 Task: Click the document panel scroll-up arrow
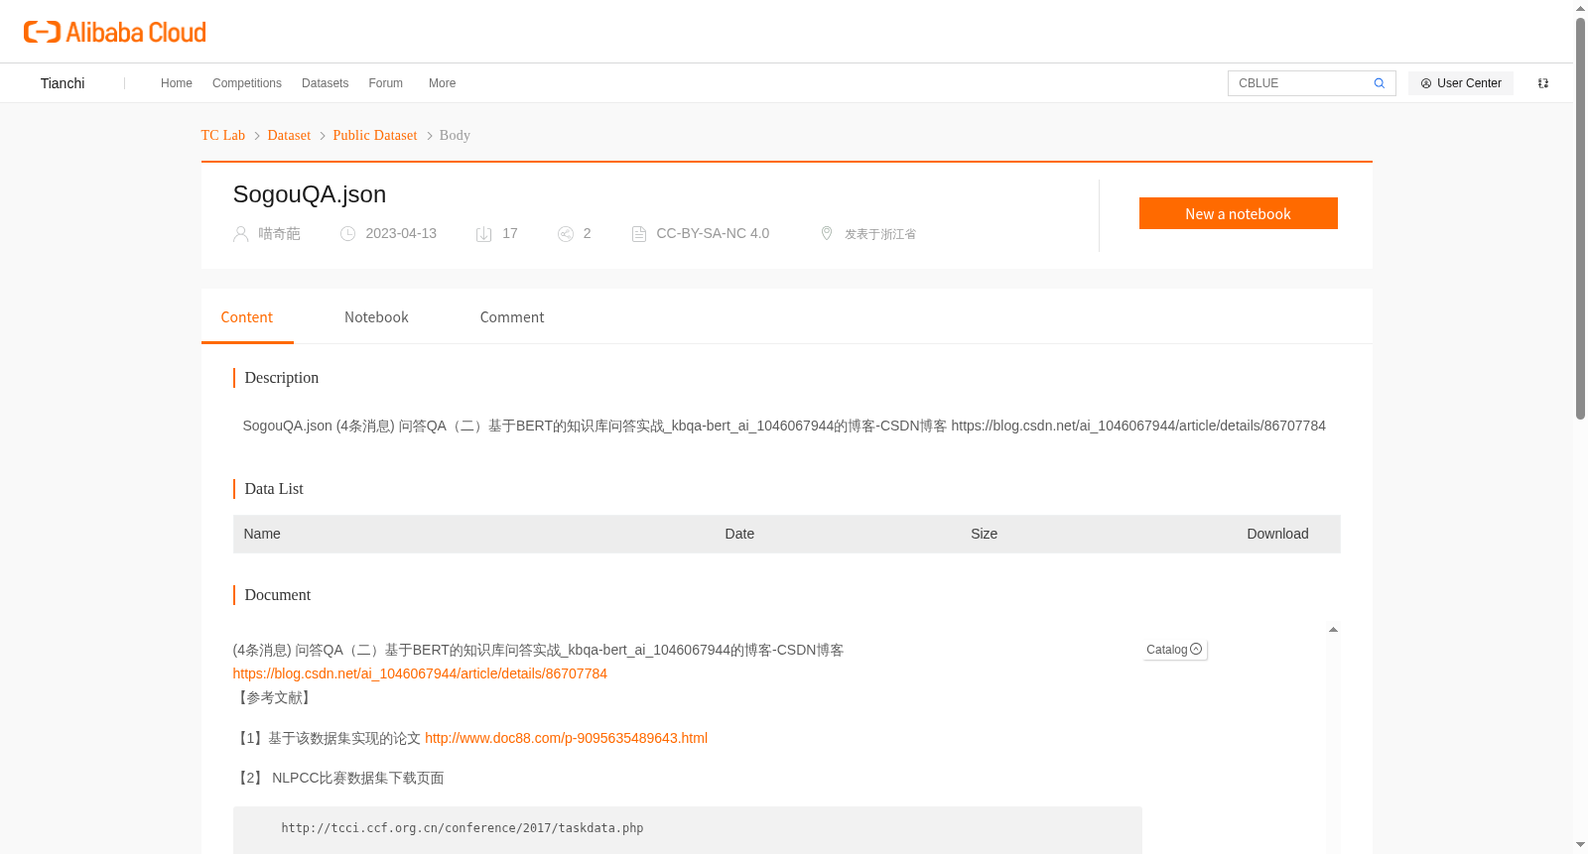point(1333,630)
